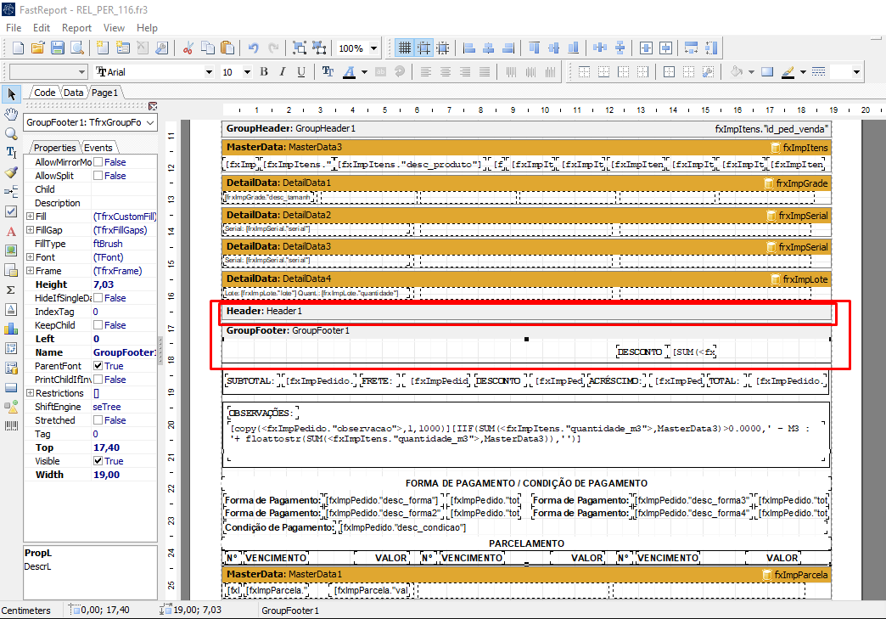The image size is (886, 619).
Task: Toggle the Show Grid toolbar button
Action: click(x=405, y=48)
